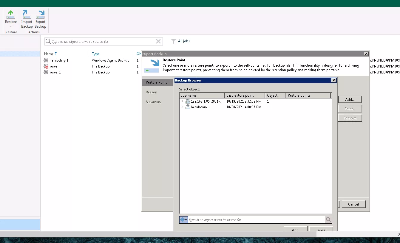Click the main window search box
This screenshot has width=400, height=243.
click(104, 42)
